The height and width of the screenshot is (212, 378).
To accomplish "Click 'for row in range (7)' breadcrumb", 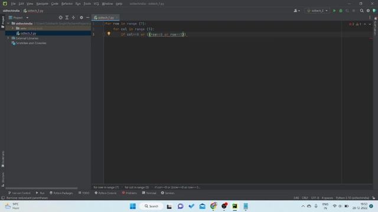I will (106, 187).
